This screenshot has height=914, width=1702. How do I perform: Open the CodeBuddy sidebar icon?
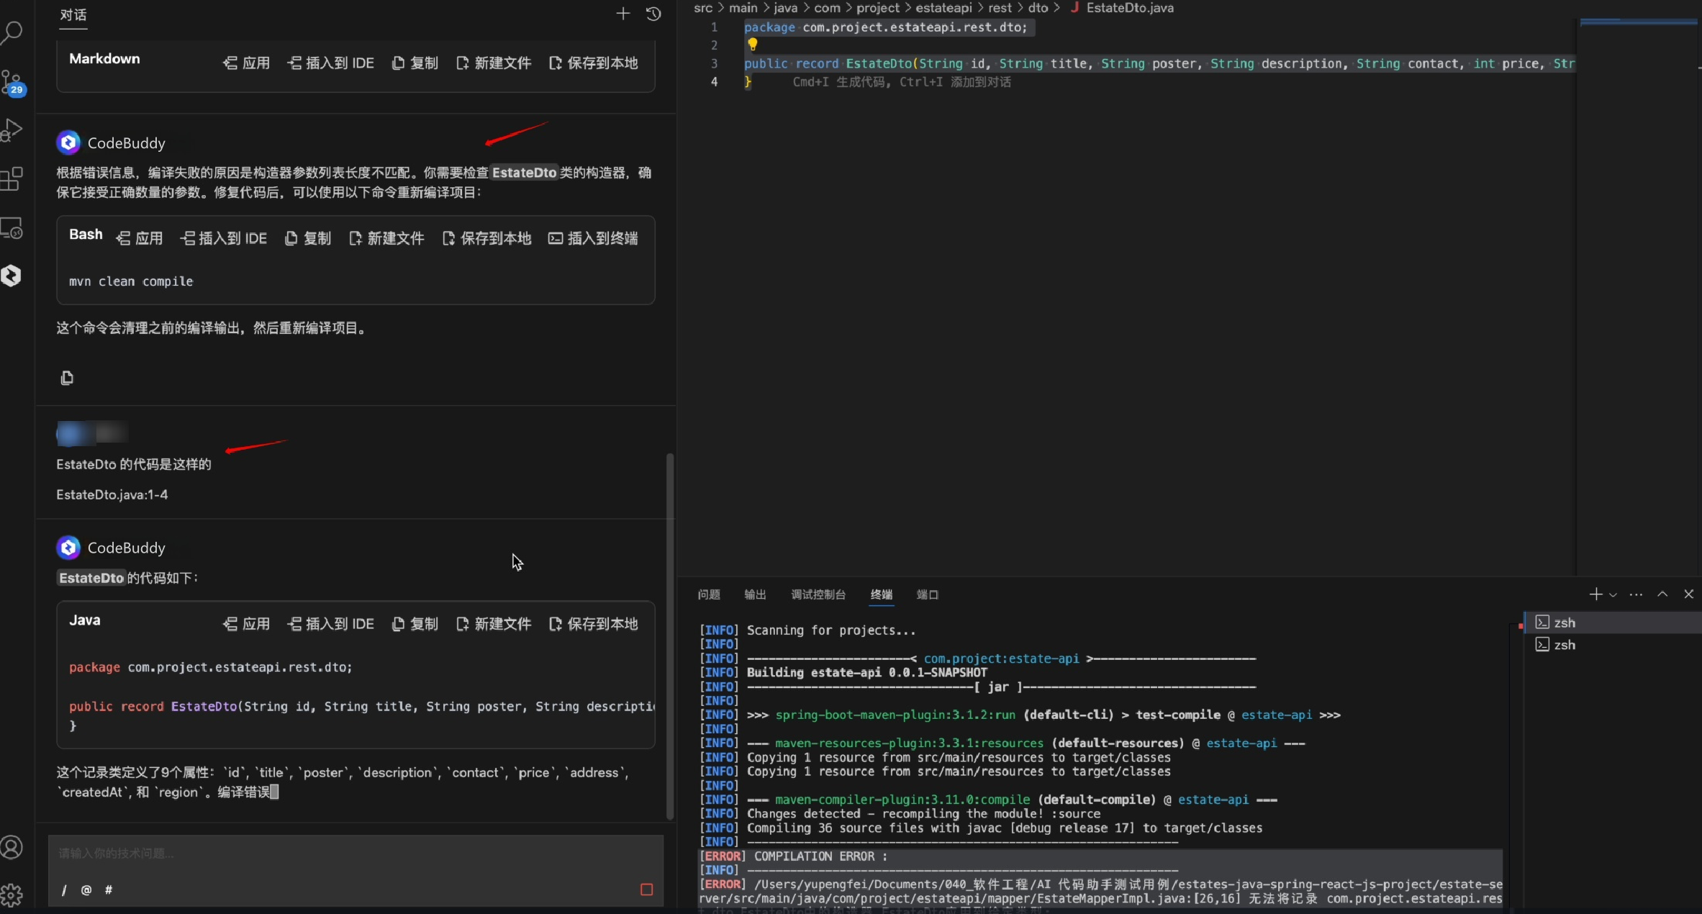point(12,276)
